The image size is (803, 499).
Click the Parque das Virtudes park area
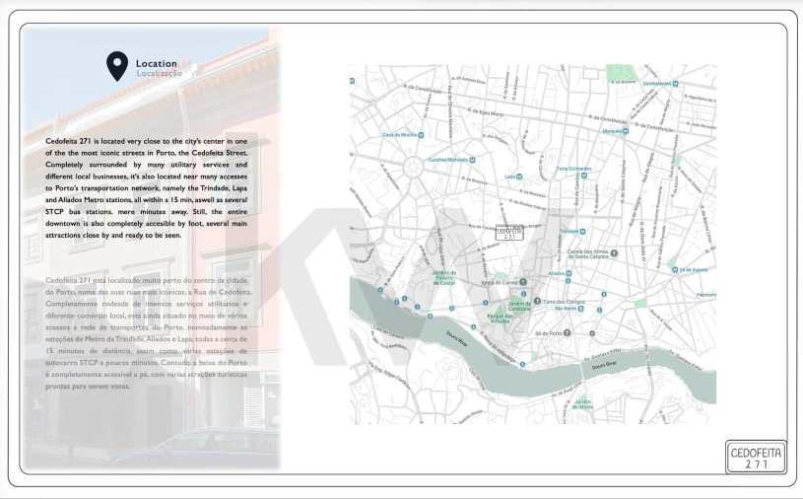[x=500, y=318]
